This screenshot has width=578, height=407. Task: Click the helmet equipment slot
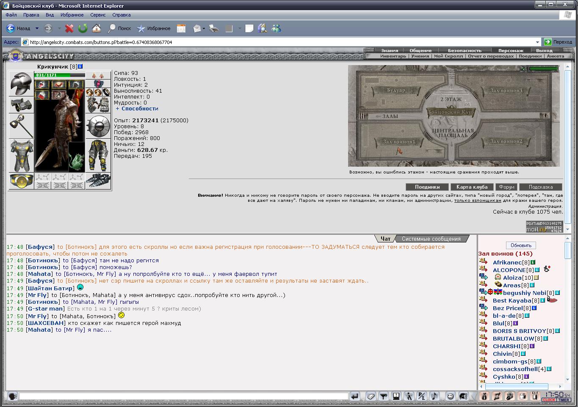click(21, 84)
